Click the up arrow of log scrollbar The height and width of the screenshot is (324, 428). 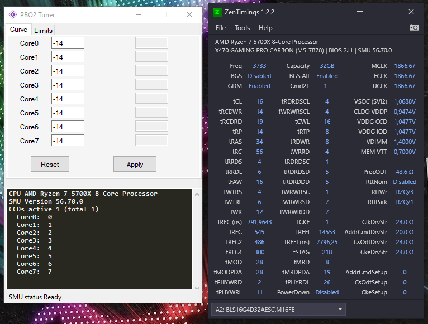[x=197, y=194]
